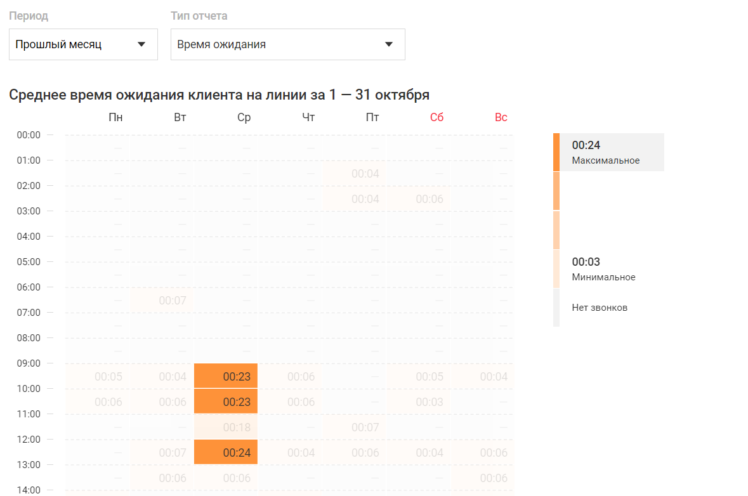Click Sunday's 09:00 cell showing 00:04
Viewport: 748px width, 496px height.
[x=483, y=376]
